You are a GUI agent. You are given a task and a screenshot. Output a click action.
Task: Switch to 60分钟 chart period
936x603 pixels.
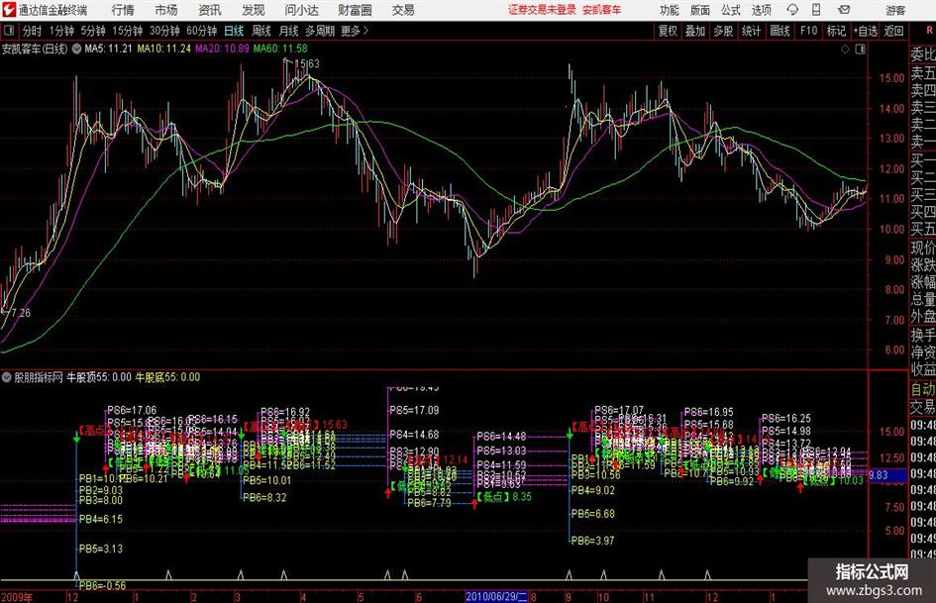(x=201, y=31)
